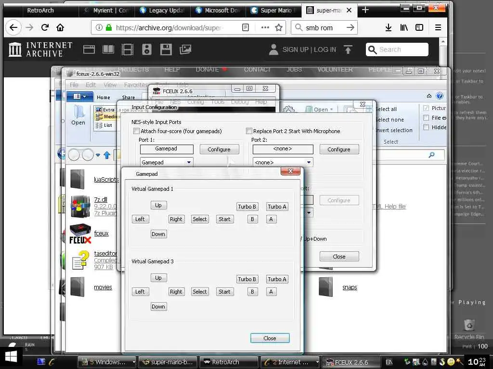Open the Firefox downloads panel
Screen dimensions: 493x369
coord(389,27)
